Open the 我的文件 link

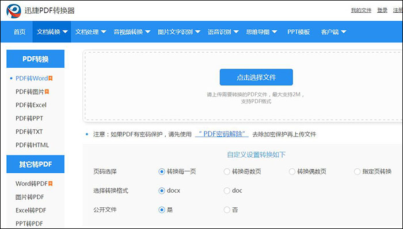coord(361,10)
